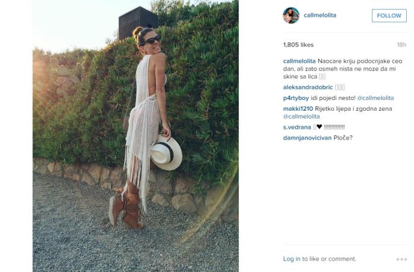Open the 1,805 likes count
Viewport: 414px width, 272px height.
[x=298, y=45]
